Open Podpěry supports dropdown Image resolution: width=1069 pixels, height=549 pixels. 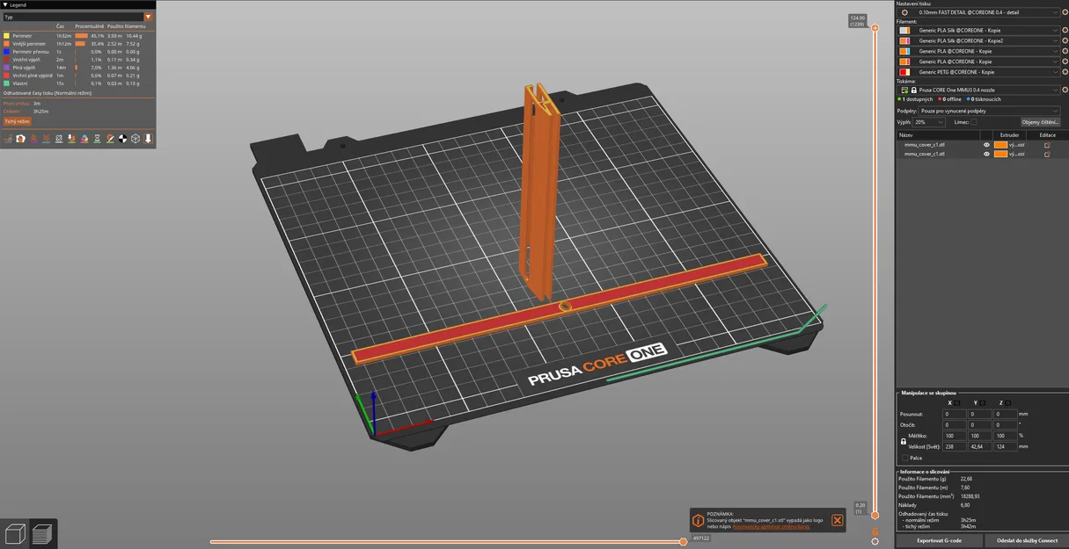[989, 111]
